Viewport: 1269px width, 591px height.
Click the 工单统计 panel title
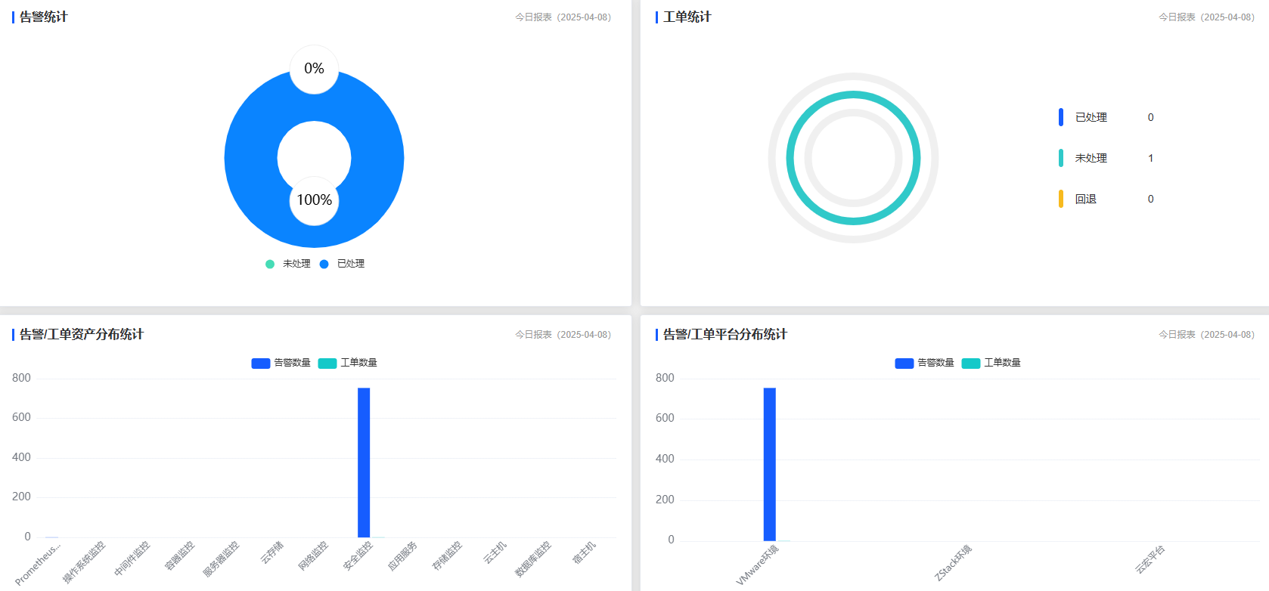[687, 17]
